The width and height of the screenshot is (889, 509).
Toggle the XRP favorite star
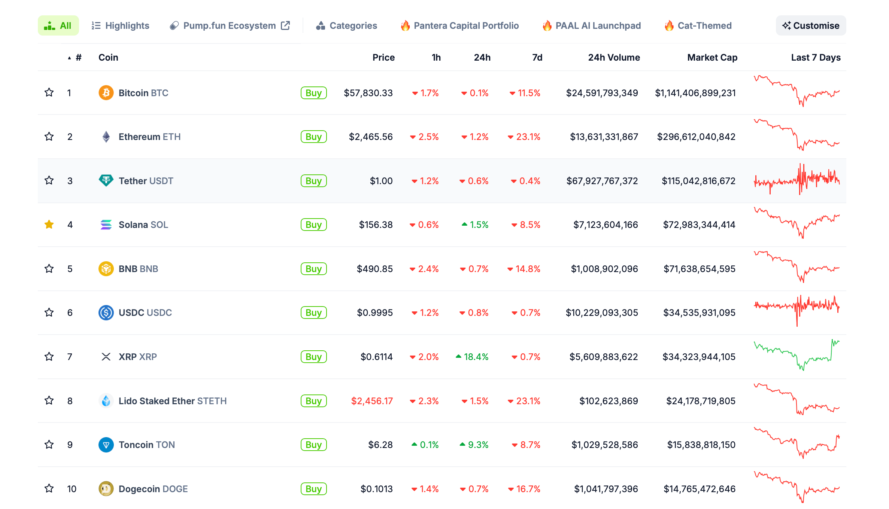tap(49, 356)
